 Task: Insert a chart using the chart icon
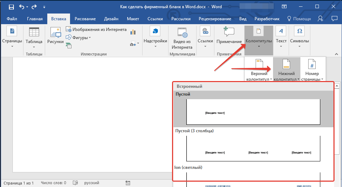pyautogui.click(x=133, y=32)
